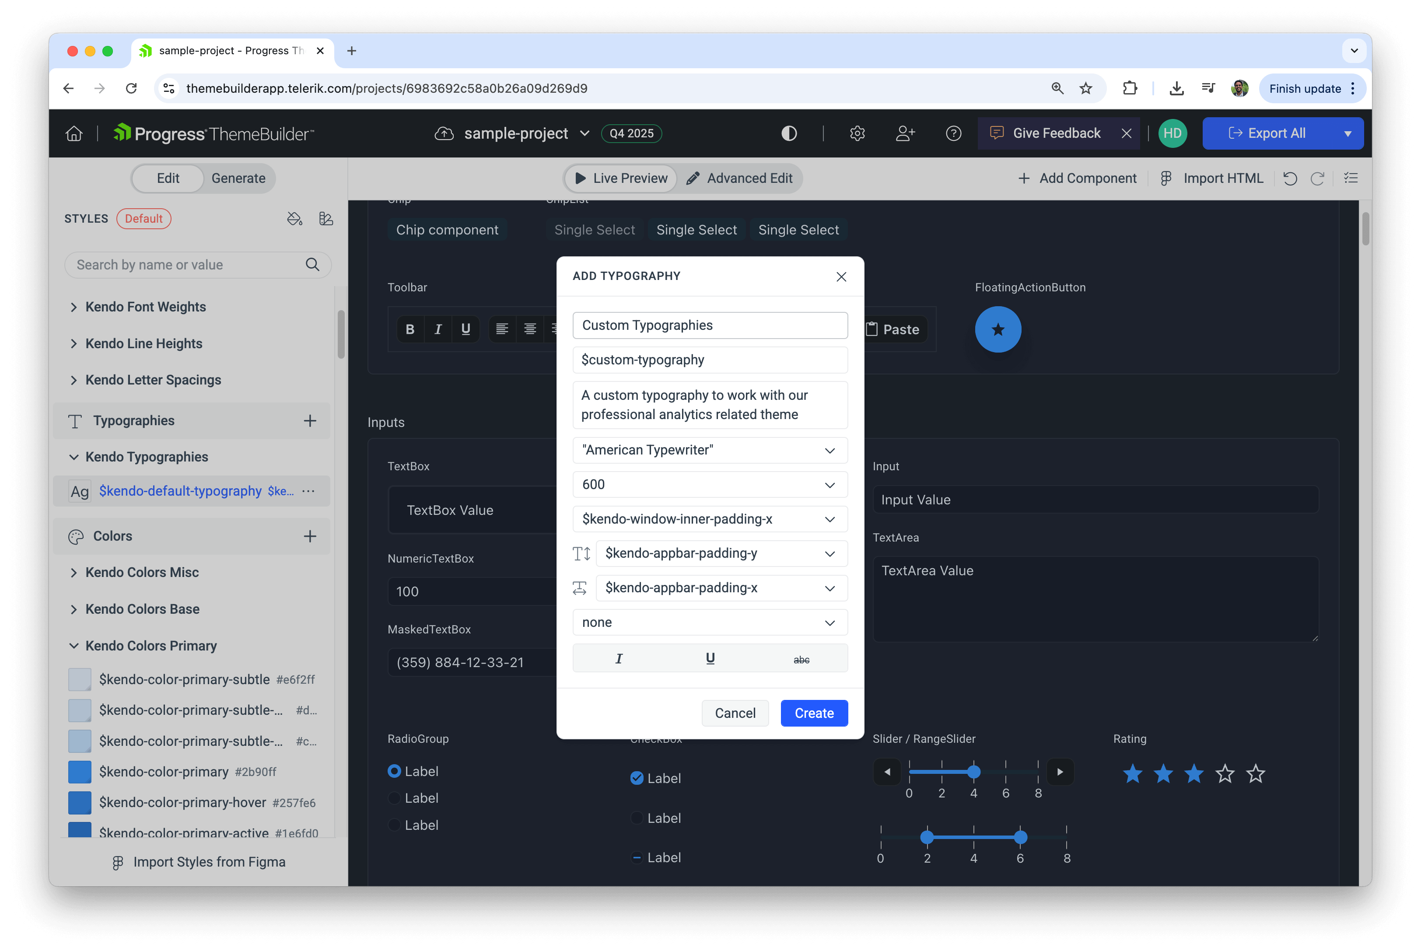Screen dimensions: 1421x951
Task: Check the unchecked middle Label checkbox
Action: coord(636,818)
